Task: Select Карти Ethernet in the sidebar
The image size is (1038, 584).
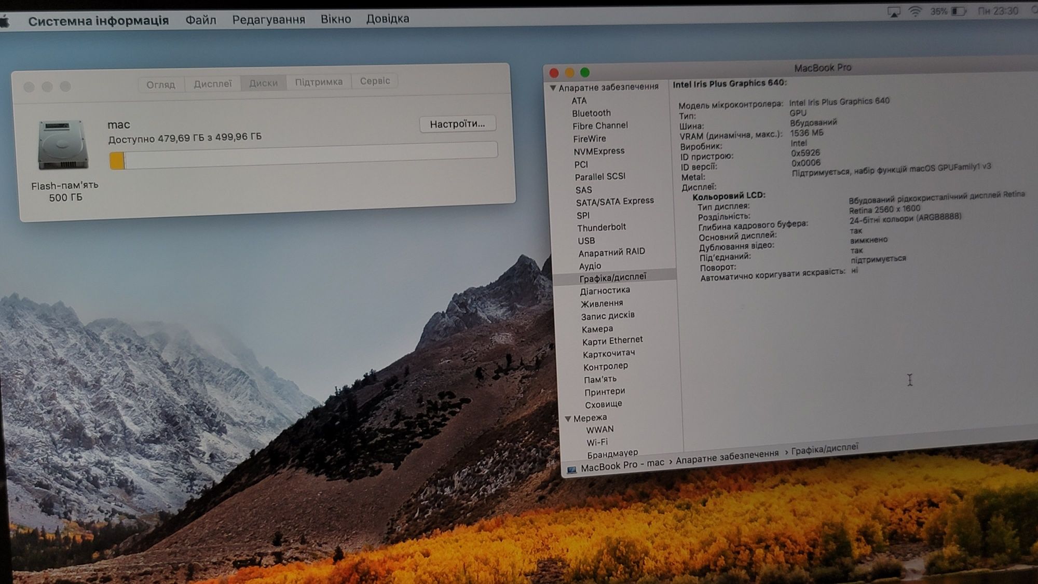Action: 612,341
